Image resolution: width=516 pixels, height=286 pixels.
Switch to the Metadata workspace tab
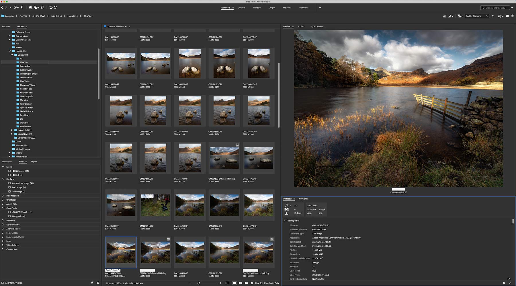click(x=287, y=8)
